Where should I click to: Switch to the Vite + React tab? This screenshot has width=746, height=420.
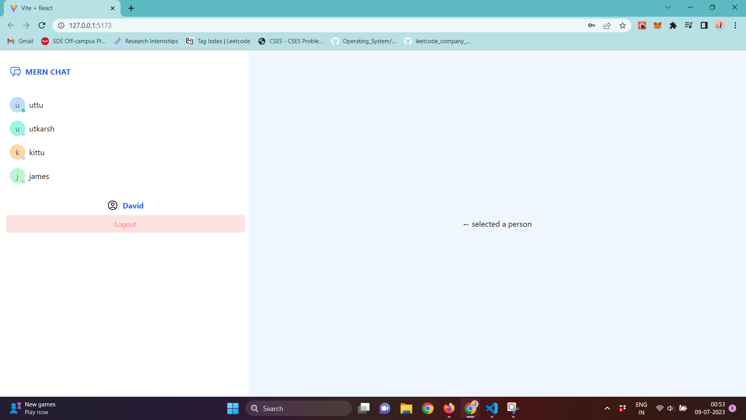click(x=58, y=8)
